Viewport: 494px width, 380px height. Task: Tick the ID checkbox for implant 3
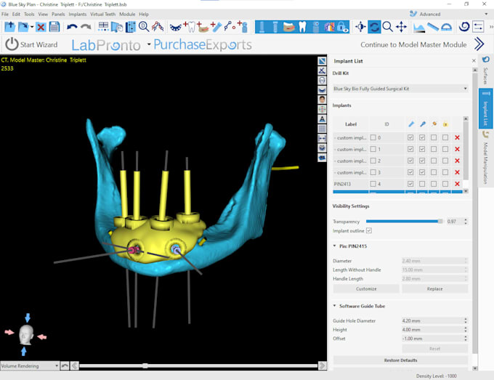point(373,172)
